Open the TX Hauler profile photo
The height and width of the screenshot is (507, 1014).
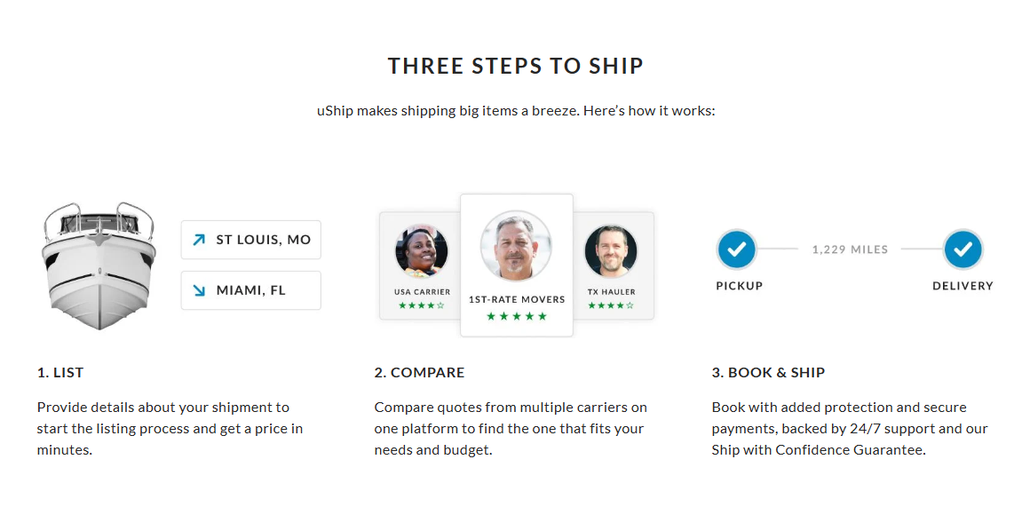click(611, 251)
